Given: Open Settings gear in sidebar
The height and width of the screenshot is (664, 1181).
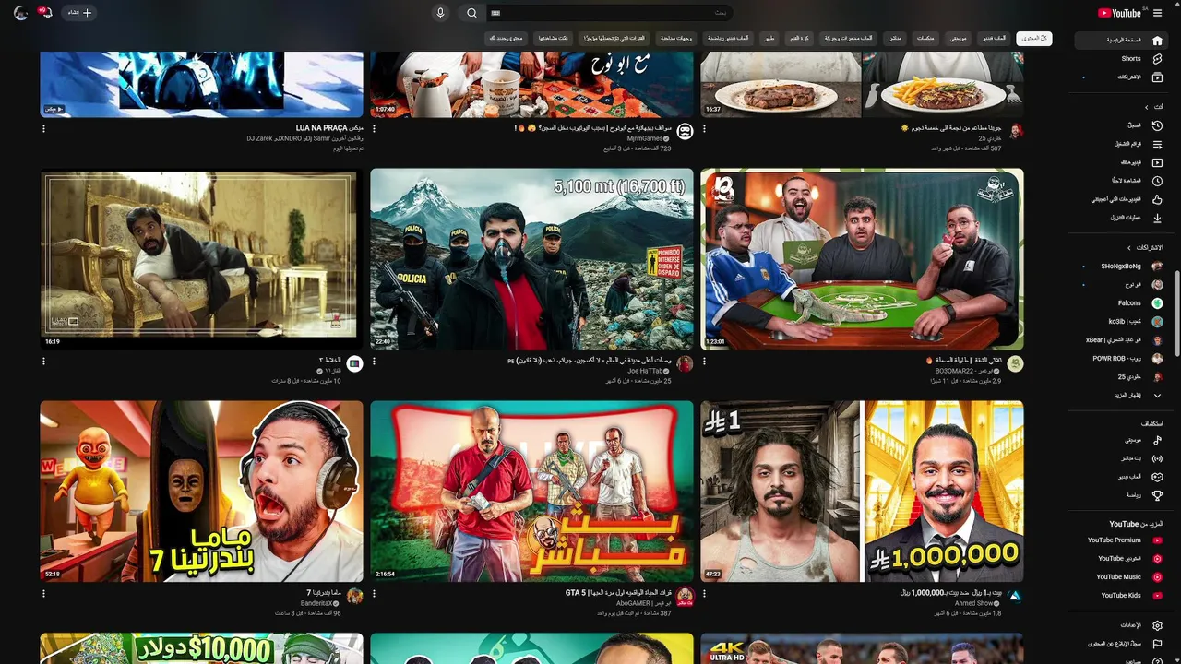Looking at the screenshot, I should (x=1157, y=625).
